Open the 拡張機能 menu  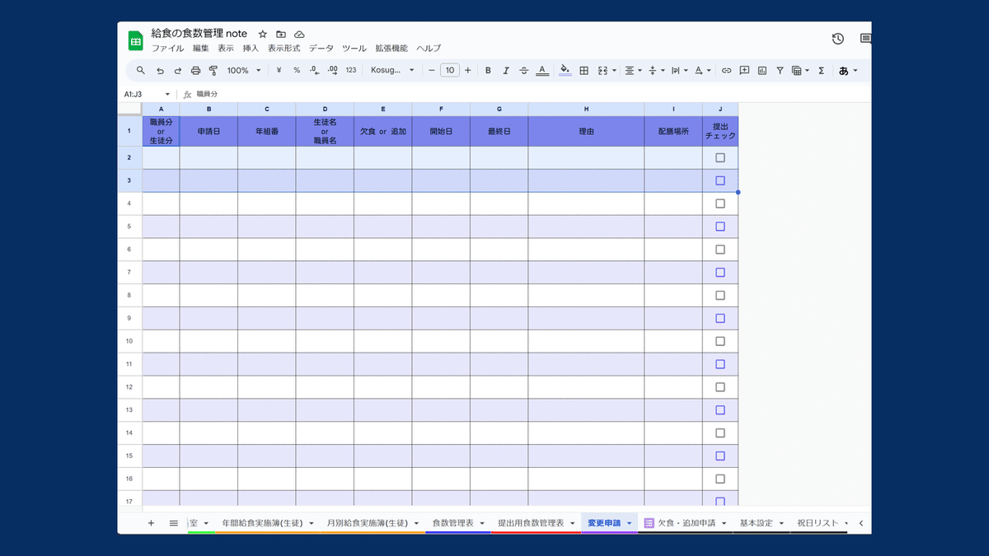(391, 49)
